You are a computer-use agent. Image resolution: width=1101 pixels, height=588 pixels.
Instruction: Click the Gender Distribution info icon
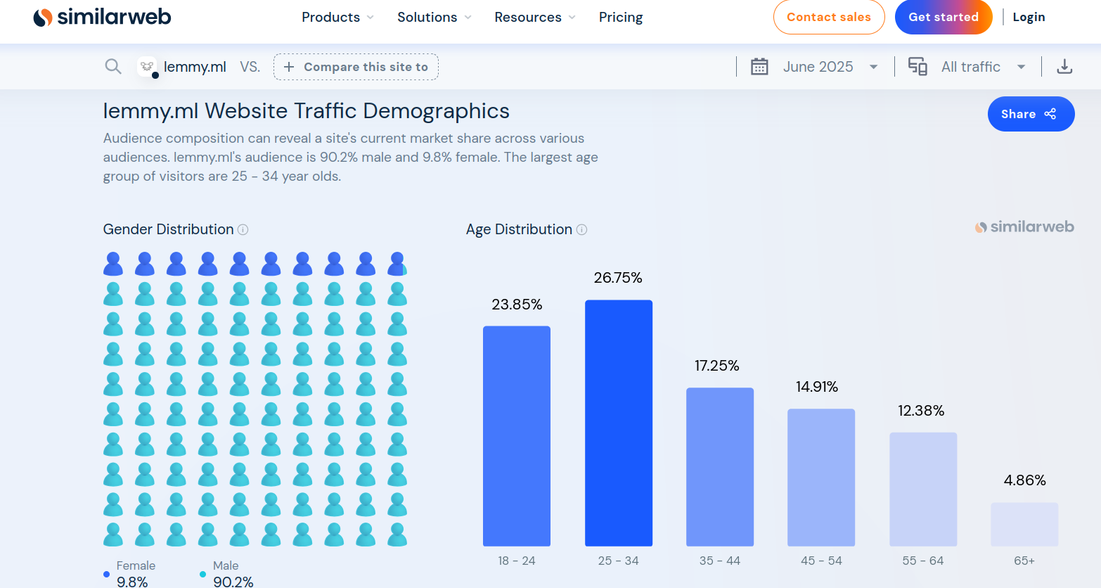point(243,230)
